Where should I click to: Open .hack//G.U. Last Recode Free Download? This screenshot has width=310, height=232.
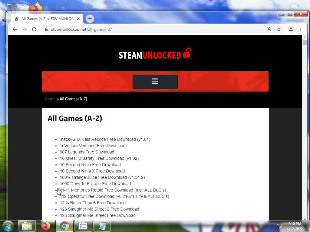point(105,139)
